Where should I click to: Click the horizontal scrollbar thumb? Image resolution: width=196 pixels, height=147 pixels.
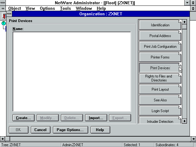7,139
